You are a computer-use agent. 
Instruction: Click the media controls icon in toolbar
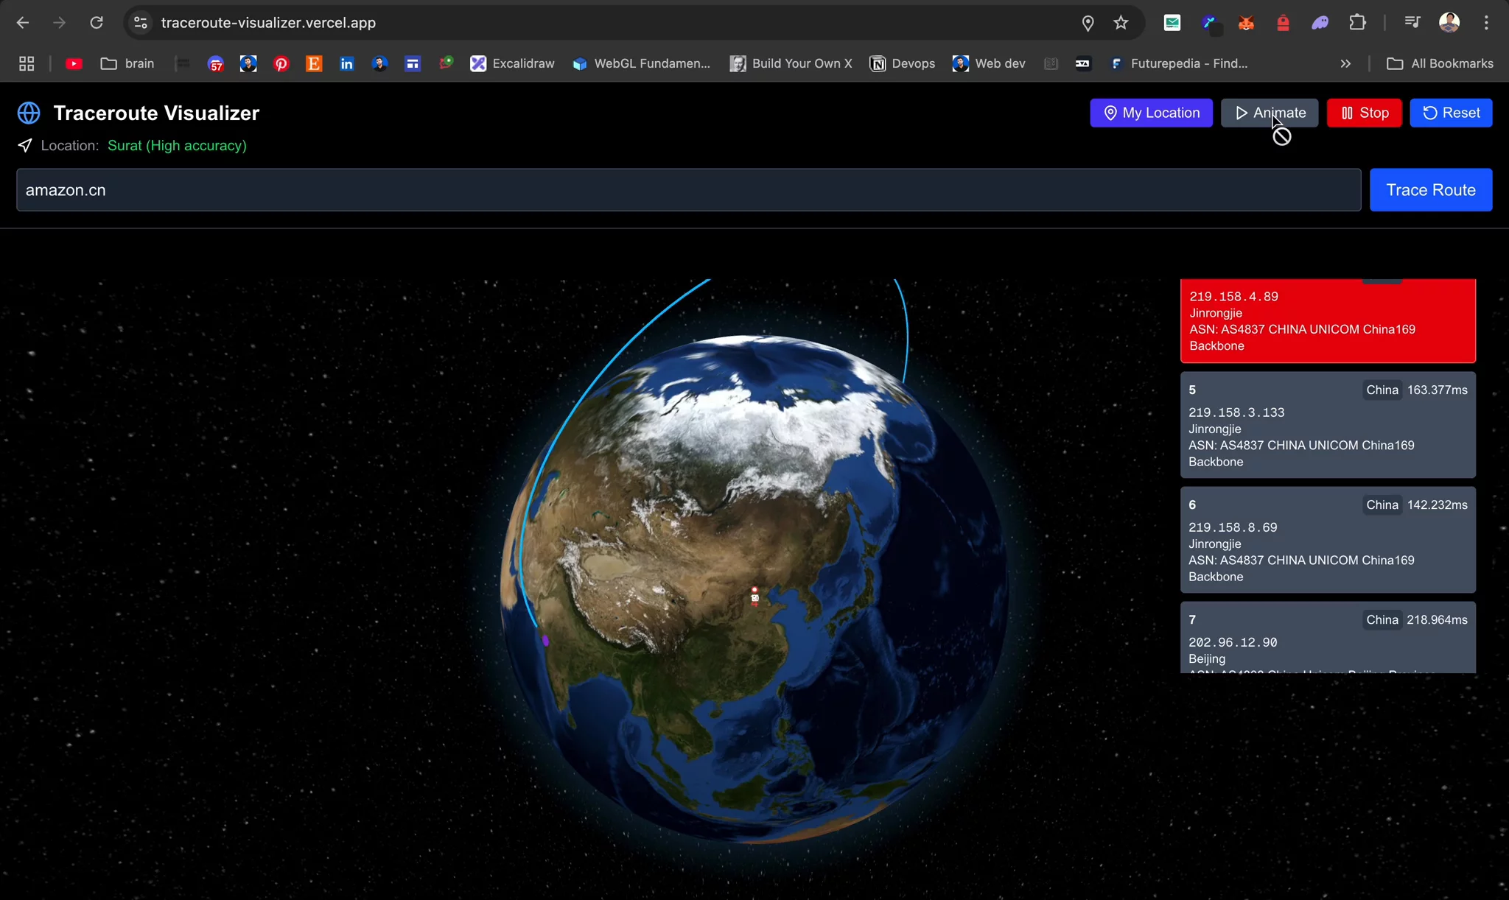point(1412,23)
